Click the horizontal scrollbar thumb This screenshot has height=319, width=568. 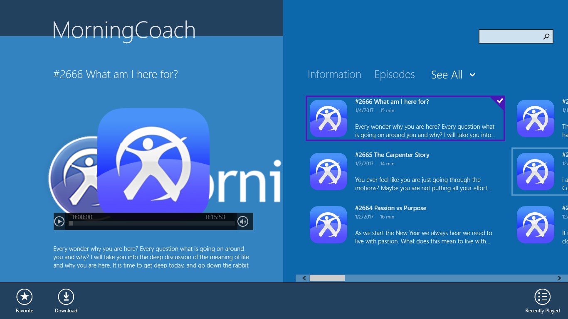coord(327,278)
